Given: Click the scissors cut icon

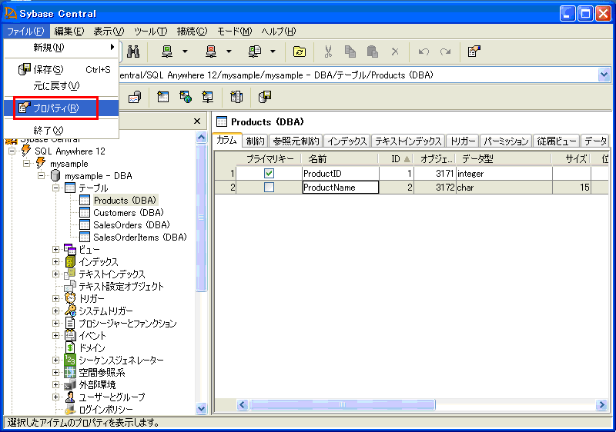Looking at the screenshot, I should pos(328,52).
